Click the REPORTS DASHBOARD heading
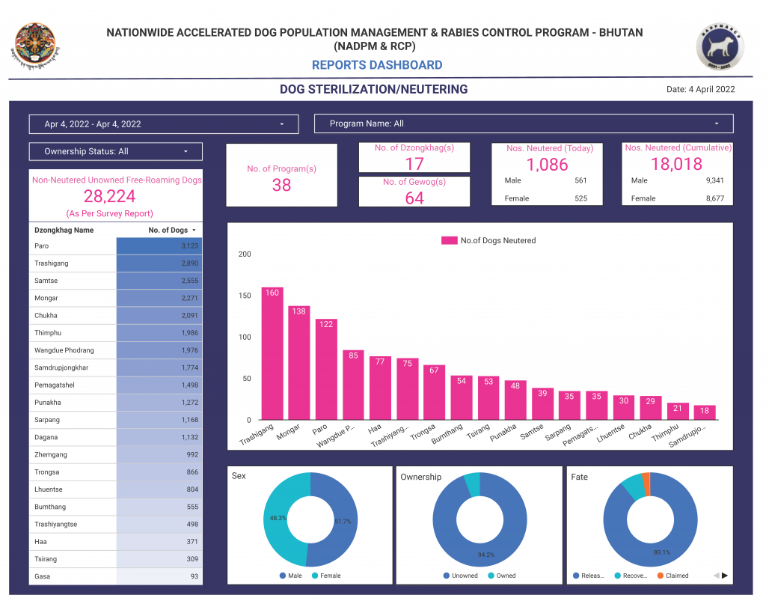766x604 pixels. (x=377, y=65)
